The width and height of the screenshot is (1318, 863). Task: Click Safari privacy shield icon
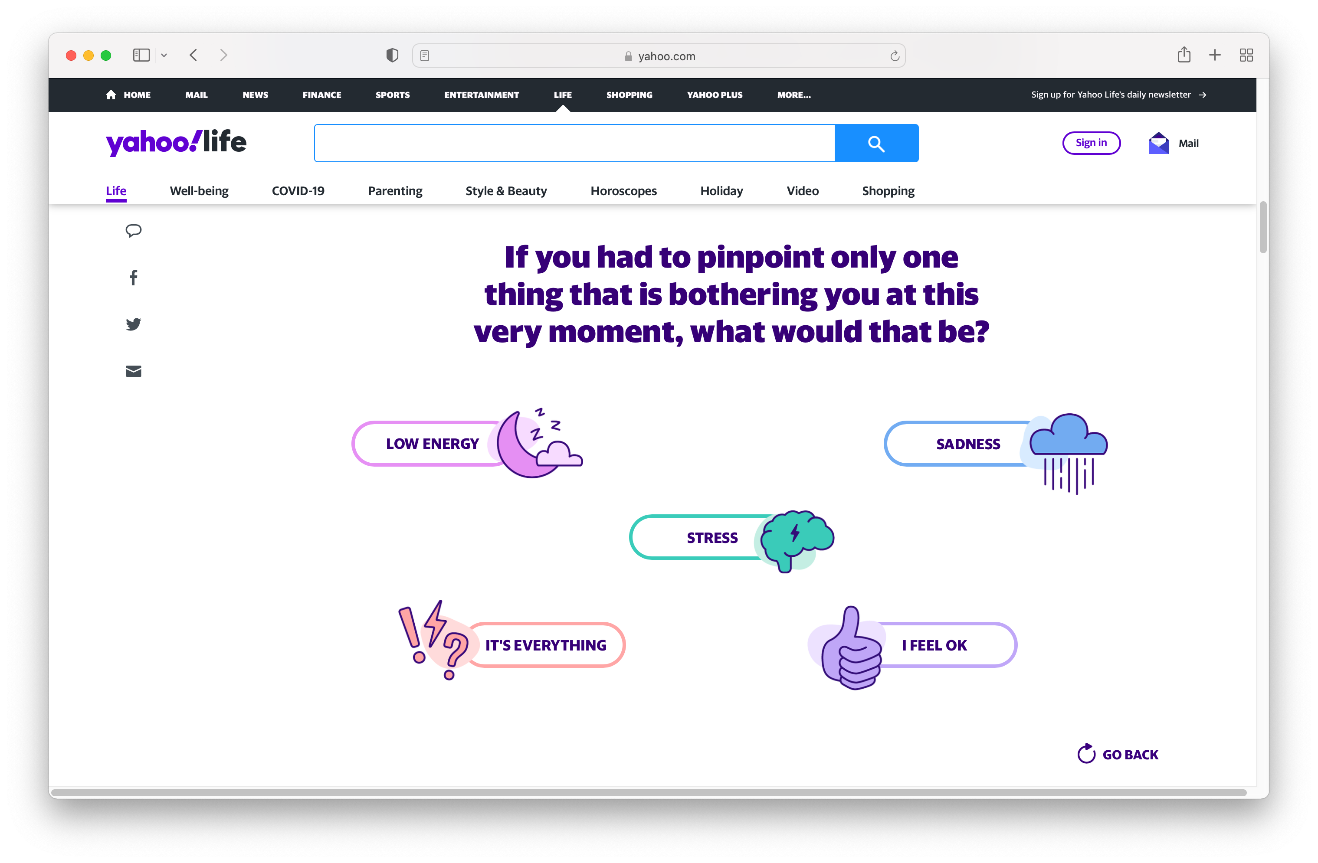392,56
